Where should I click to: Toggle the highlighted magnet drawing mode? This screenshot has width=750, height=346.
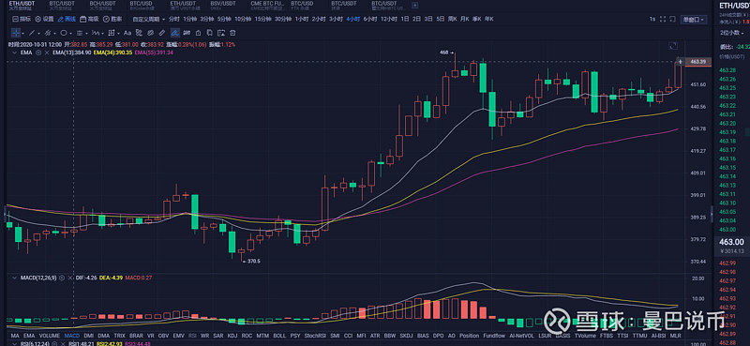(x=175, y=33)
